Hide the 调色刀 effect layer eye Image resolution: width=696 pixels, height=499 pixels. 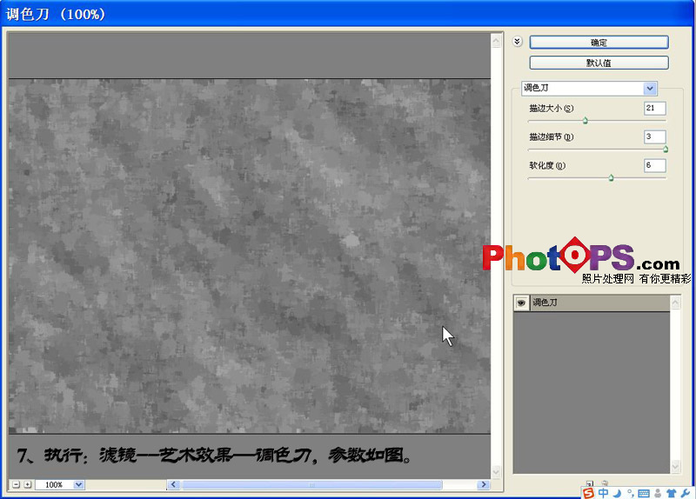click(x=521, y=303)
